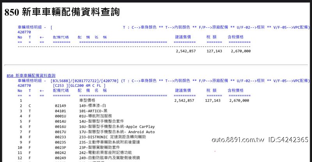The width and height of the screenshot is (312, 162).
Task: Click the 稅額 header in upper table
Action: pyautogui.click(x=211, y=37)
